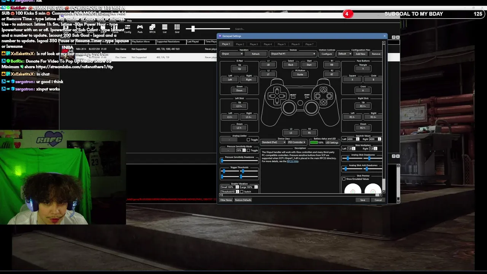
Task: Click the Filter Noise button
Action: (x=226, y=200)
